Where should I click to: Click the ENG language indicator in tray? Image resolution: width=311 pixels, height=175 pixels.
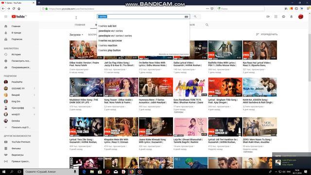(x=289, y=172)
